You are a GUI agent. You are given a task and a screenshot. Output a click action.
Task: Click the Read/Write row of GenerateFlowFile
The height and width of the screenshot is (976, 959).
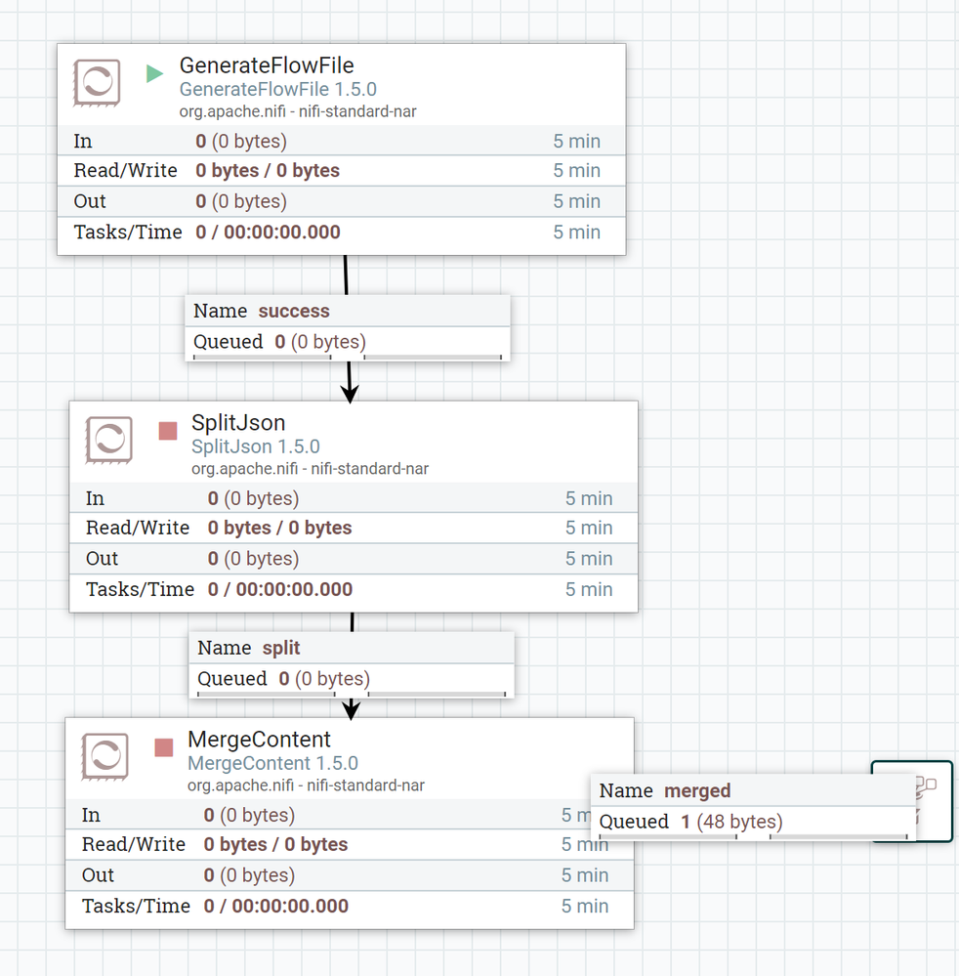(341, 171)
